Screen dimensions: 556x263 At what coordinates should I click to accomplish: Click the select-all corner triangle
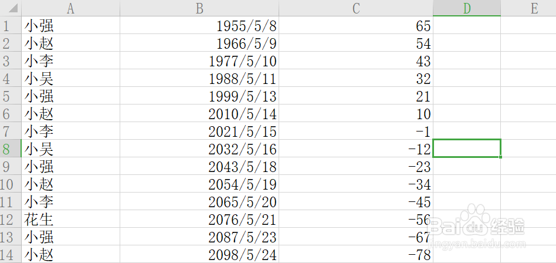[x=11, y=8]
